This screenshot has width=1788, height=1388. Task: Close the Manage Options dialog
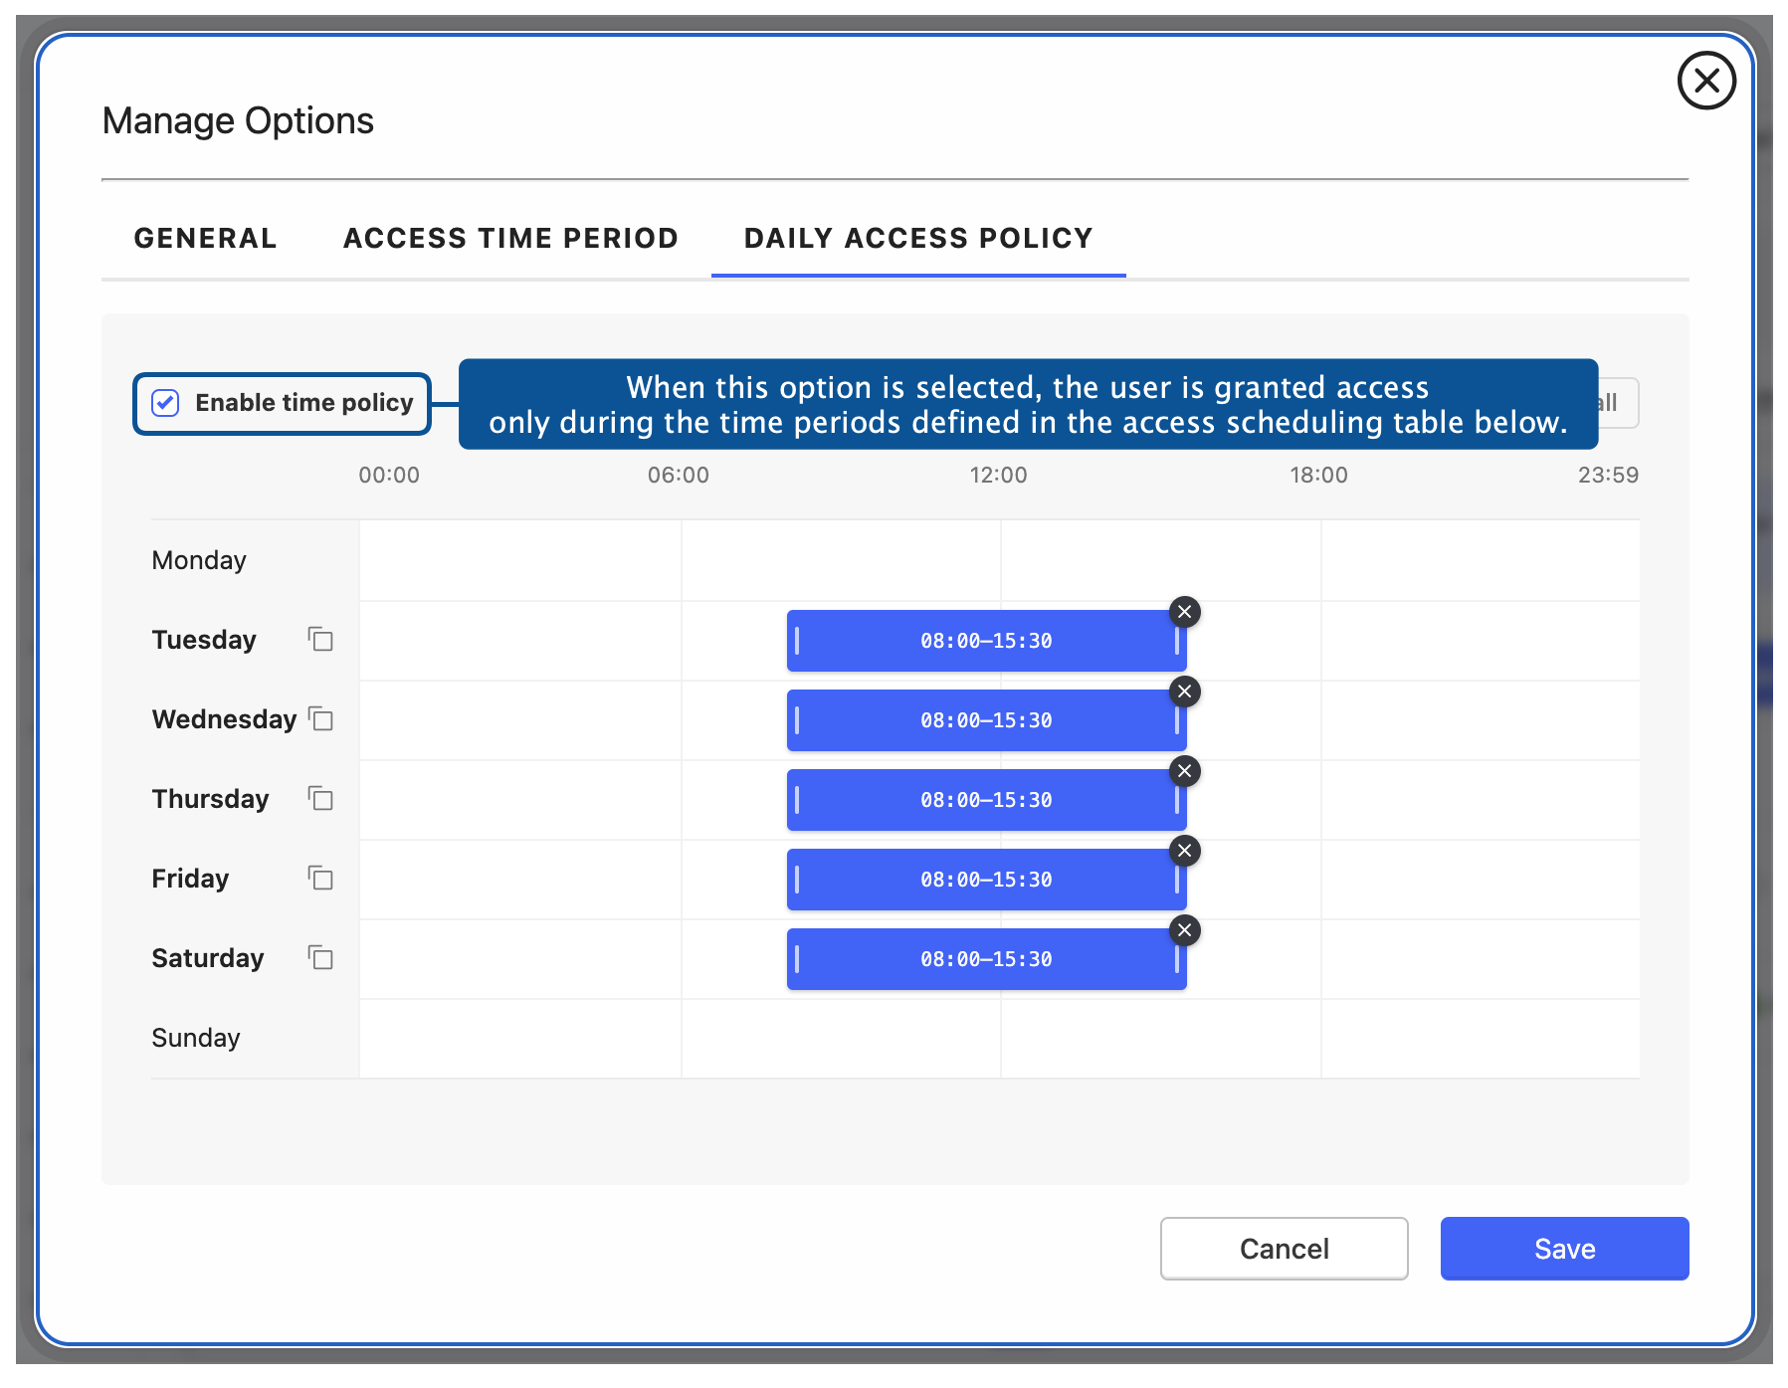pyautogui.click(x=1706, y=81)
